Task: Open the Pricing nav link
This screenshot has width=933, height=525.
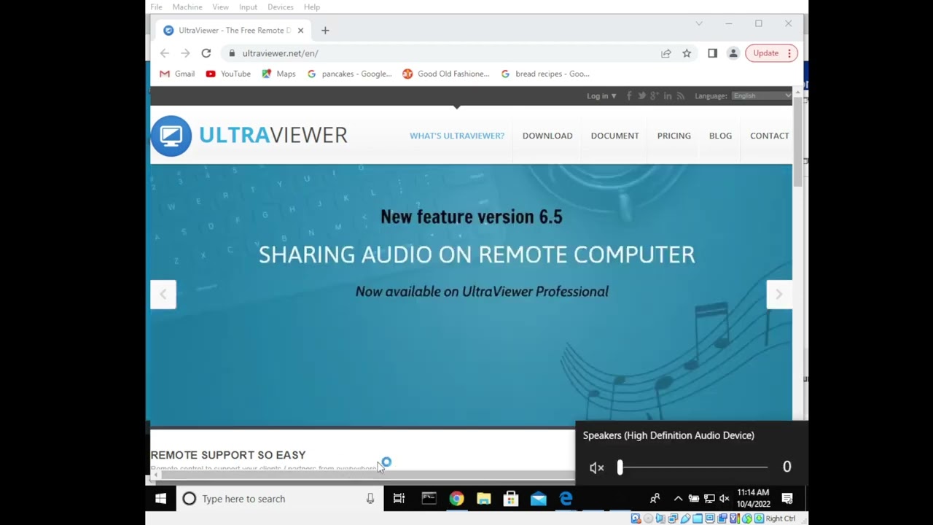Action: tap(674, 136)
